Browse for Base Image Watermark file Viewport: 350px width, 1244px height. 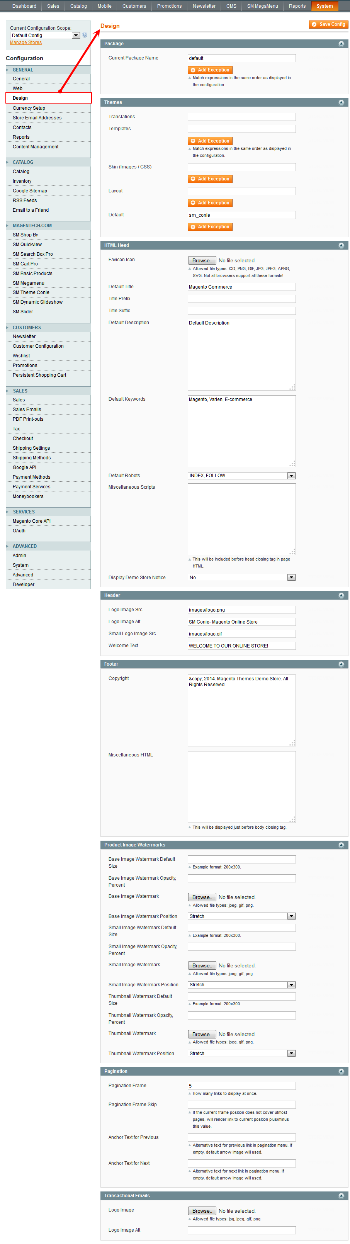coord(202,897)
